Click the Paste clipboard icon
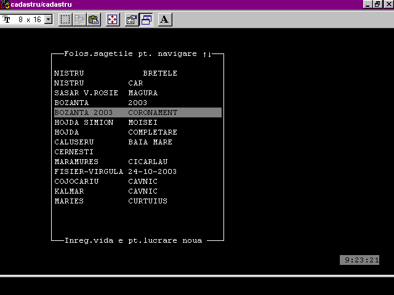 click(x=94, y=20)
